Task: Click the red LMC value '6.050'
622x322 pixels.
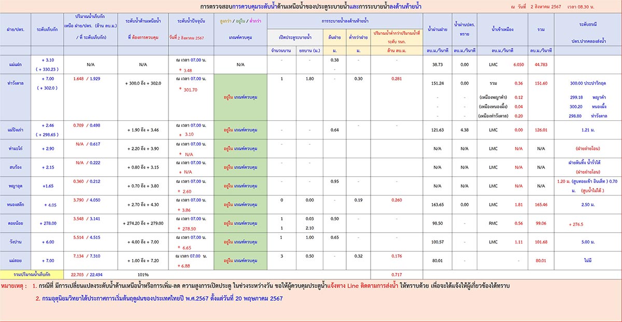Action: 518,64
